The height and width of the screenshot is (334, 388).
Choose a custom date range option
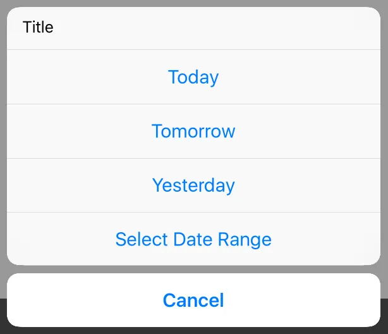(x=193, y=240)
